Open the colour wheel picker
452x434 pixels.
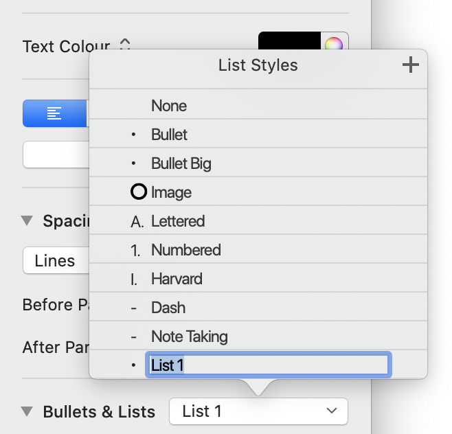(x=334, y=45)
